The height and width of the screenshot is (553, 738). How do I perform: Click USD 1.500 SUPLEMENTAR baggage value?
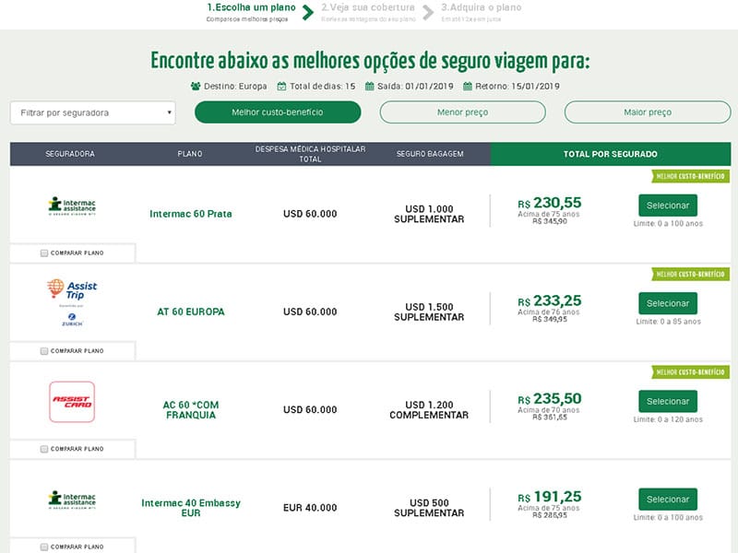click(x=429, y=312)
